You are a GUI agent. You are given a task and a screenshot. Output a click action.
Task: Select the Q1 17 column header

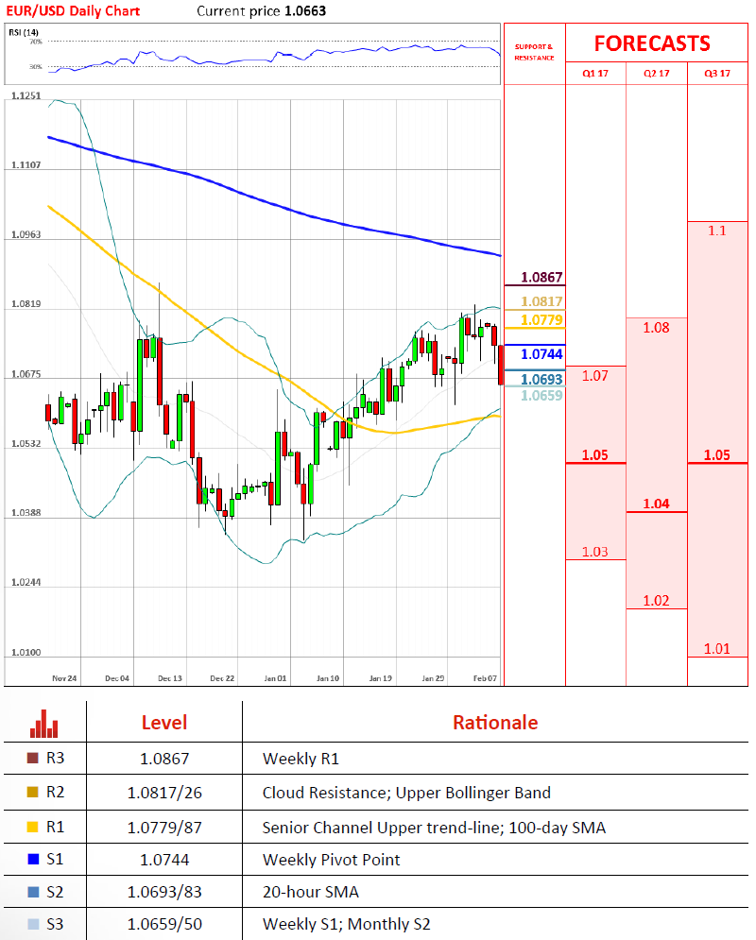[x=595, y=73]
